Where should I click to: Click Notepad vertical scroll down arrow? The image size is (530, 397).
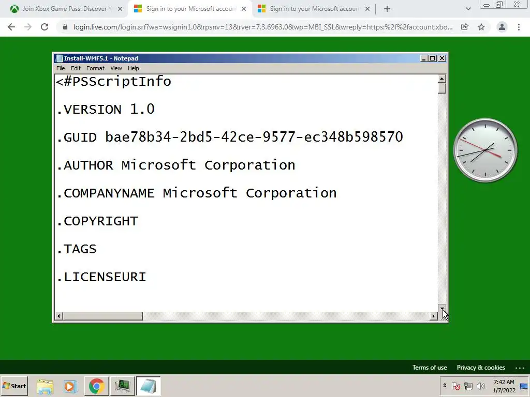click(442, 308)
